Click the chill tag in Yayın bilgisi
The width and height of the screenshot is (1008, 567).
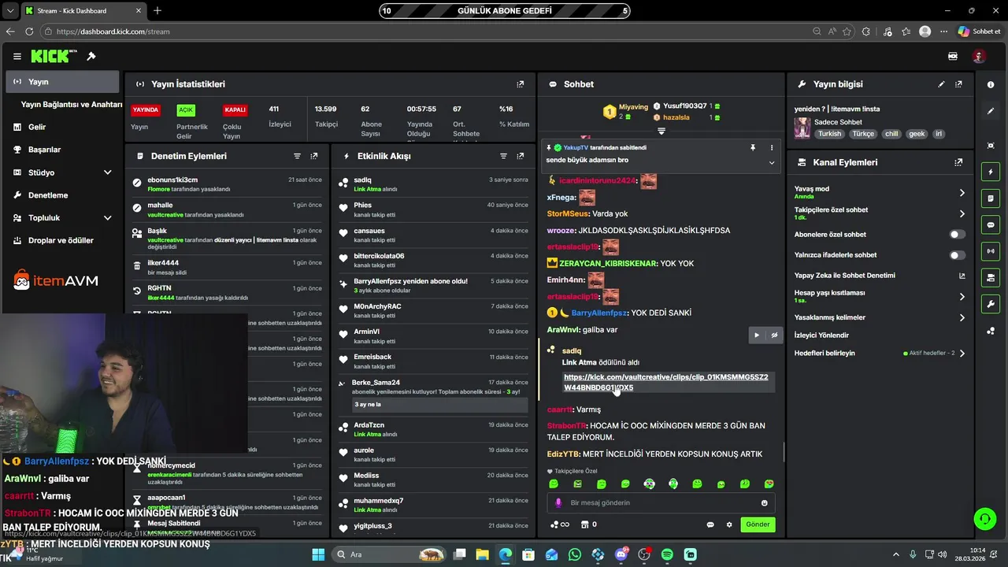(891, 134)
